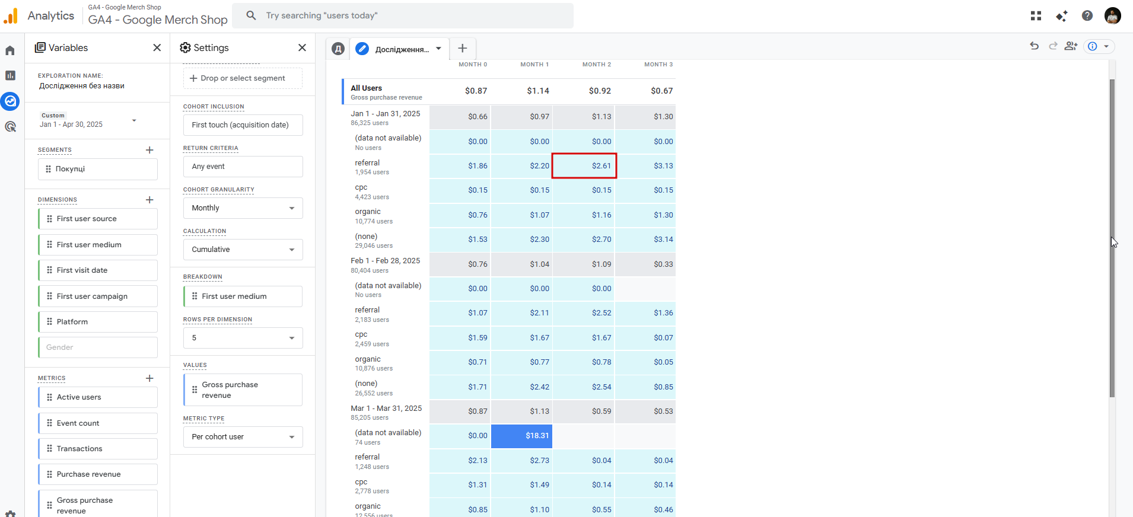
Task: Select the Gender dimension
Action: tap(98, 347)
